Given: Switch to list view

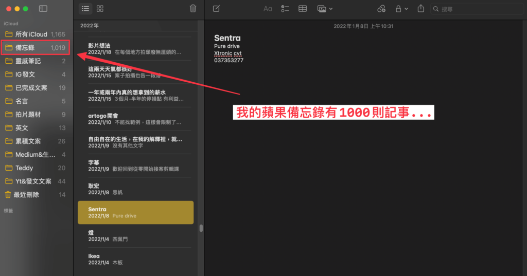Looking at the screenshot, I should [x=85, y=9].
